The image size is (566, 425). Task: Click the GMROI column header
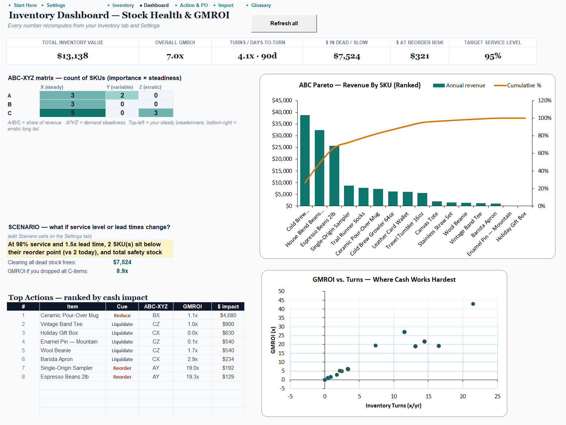(192, 307)
